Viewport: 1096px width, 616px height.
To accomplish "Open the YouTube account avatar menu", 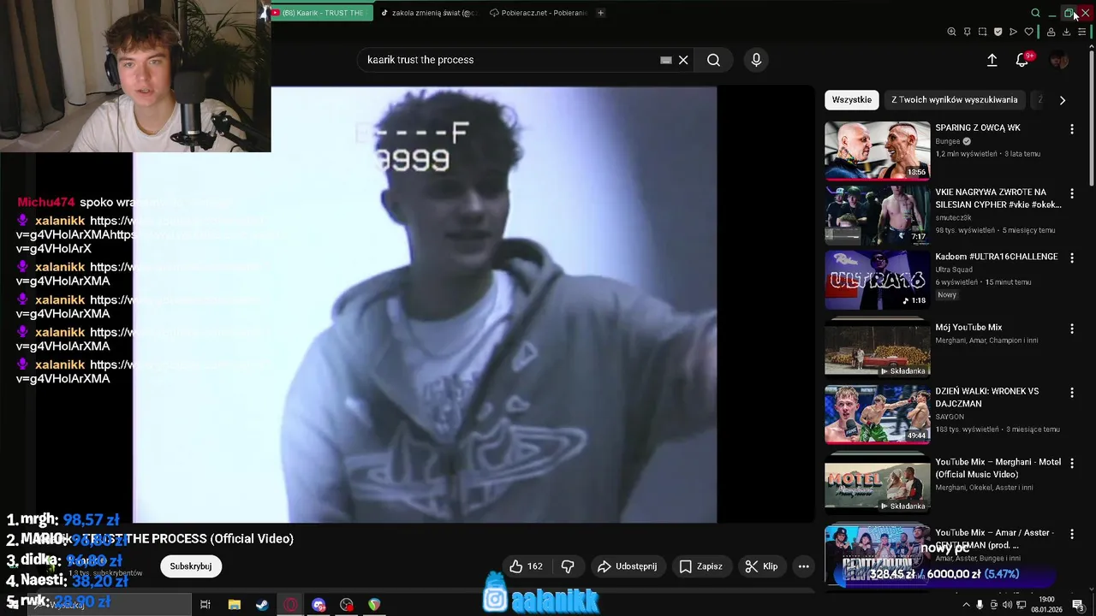I will click(1059, 60).
